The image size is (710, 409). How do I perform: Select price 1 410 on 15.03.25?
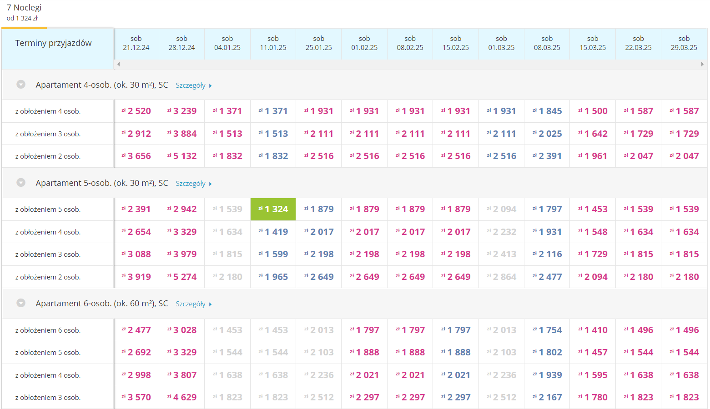[593, 330]
